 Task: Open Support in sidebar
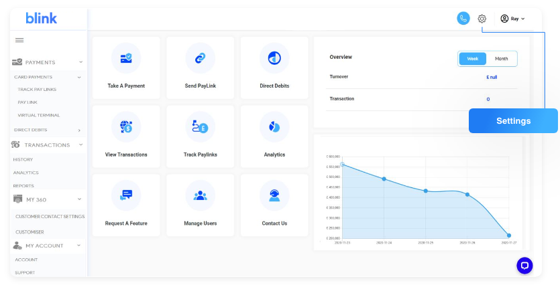[25, 272]
